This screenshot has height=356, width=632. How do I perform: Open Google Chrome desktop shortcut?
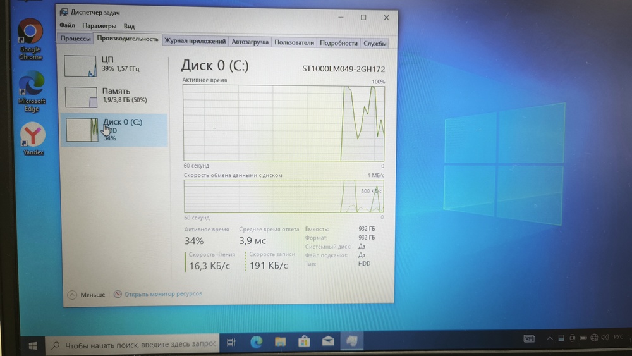[30, 39]
